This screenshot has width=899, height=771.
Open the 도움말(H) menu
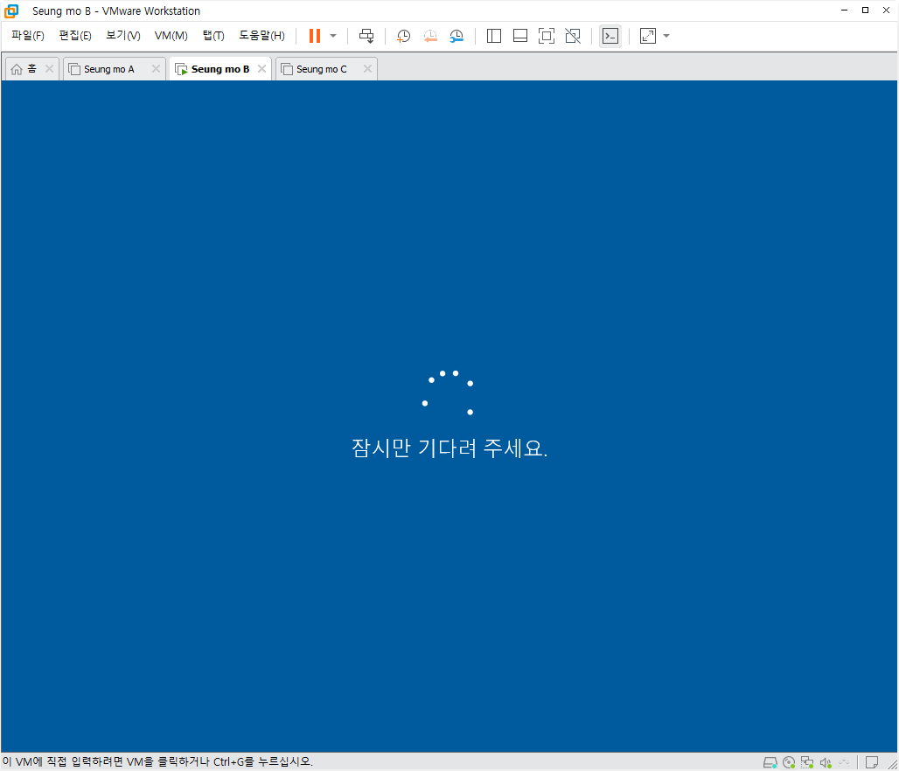[x=261, y=36]
